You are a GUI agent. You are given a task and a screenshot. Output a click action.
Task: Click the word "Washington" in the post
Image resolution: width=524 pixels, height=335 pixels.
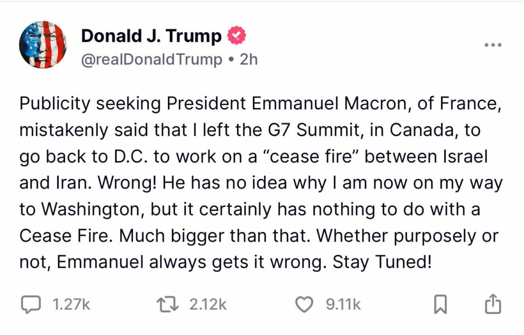pos(86,210)
